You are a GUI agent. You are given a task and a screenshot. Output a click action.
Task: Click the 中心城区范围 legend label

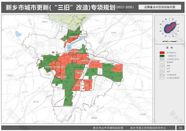(x=172, y=75)
